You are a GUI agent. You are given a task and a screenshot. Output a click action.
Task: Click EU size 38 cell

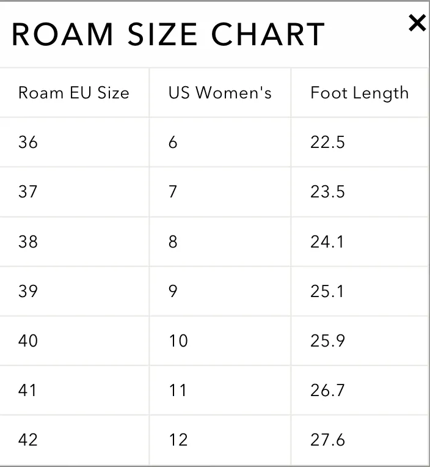(x=74, y=241)
